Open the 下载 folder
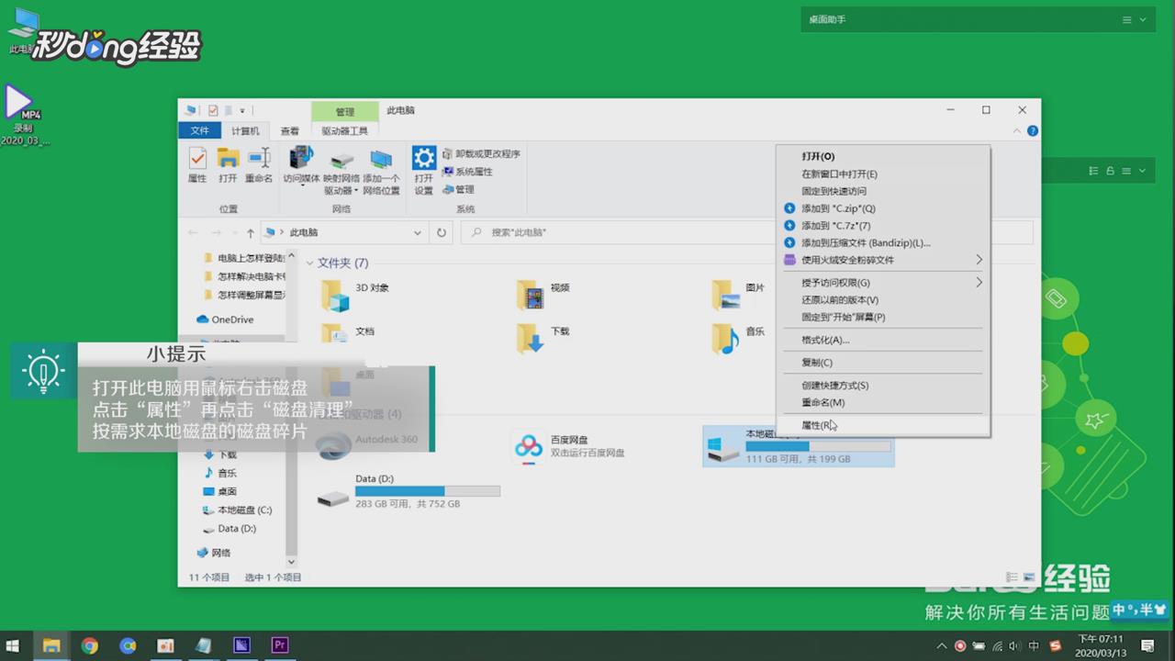 point(543,338)
